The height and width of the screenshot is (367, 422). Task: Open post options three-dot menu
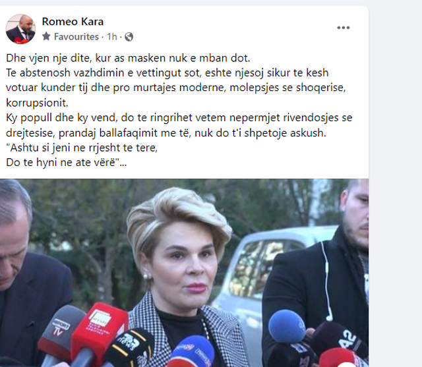(x=343, y=28)
